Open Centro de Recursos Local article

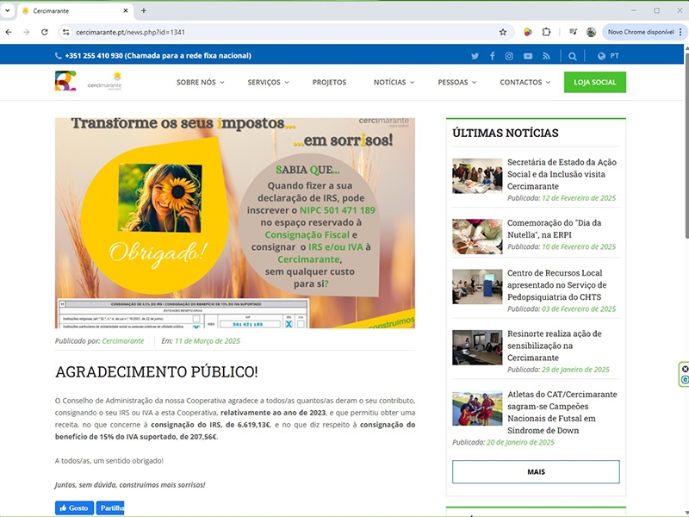pyautogui.click(x=556, y=285)
